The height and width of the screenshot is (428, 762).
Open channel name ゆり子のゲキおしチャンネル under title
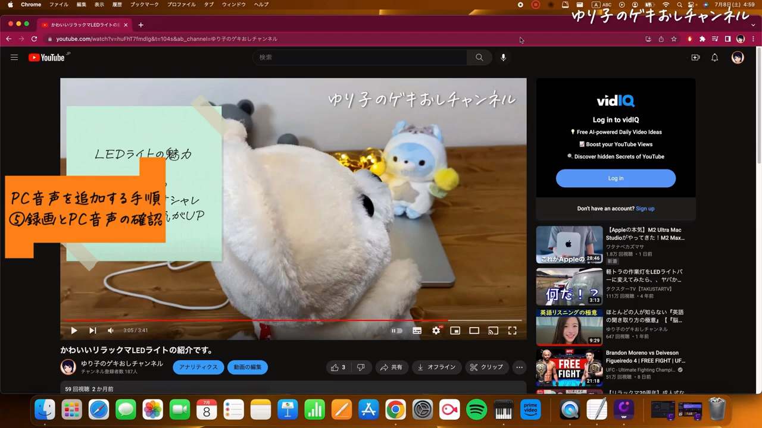[122, 363]
